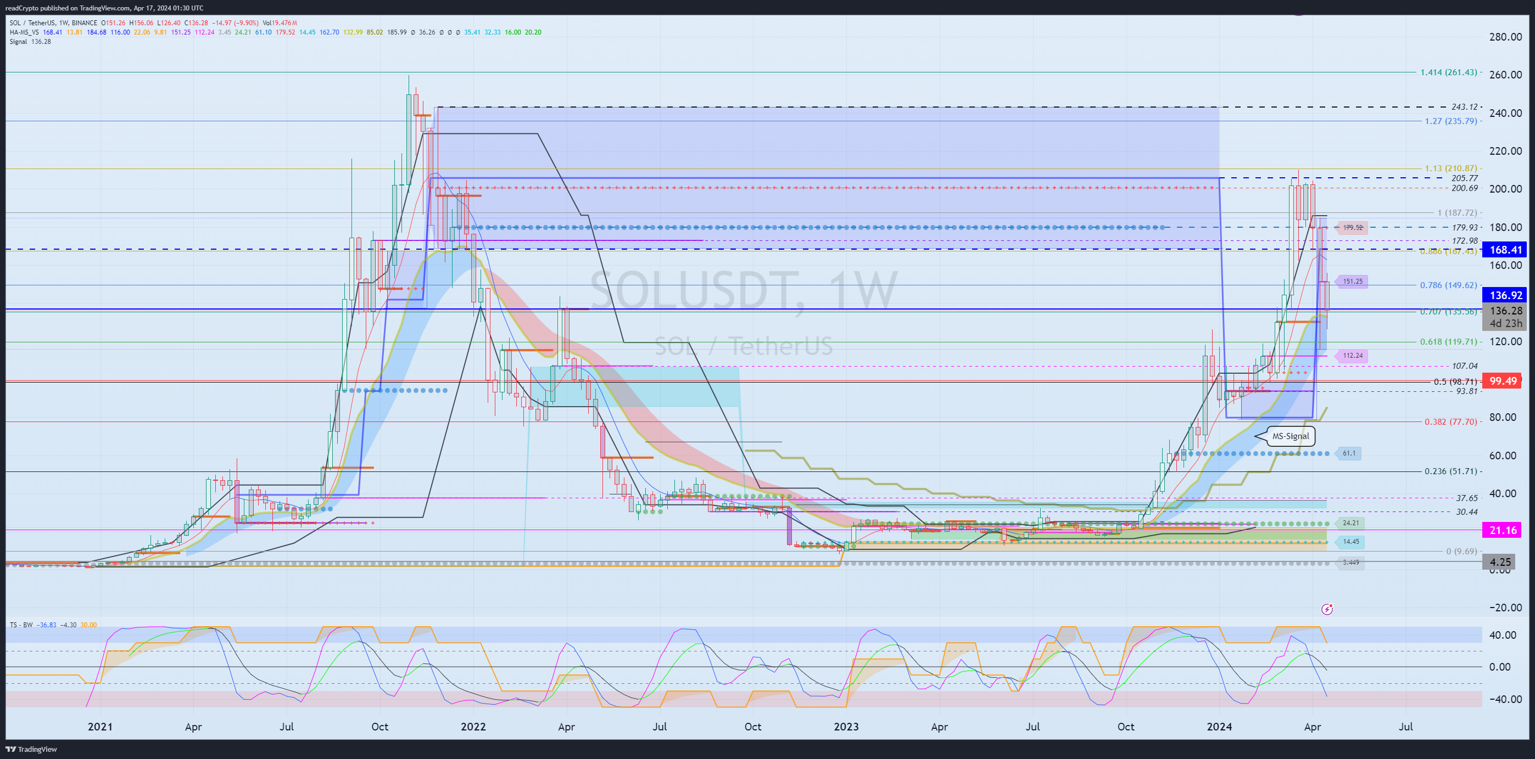1535x759 pixels.
Task: Click the 2024 label on time axis
Action: click(x=1219, y=727)
